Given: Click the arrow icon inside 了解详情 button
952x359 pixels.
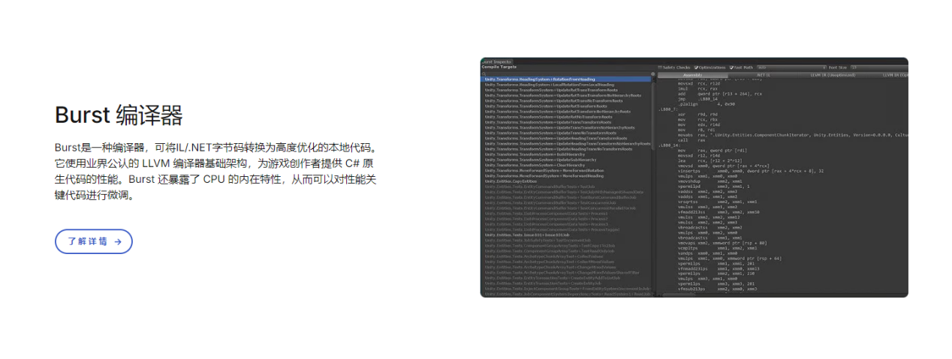Looking at the screenshot, I should coord(118,242).
